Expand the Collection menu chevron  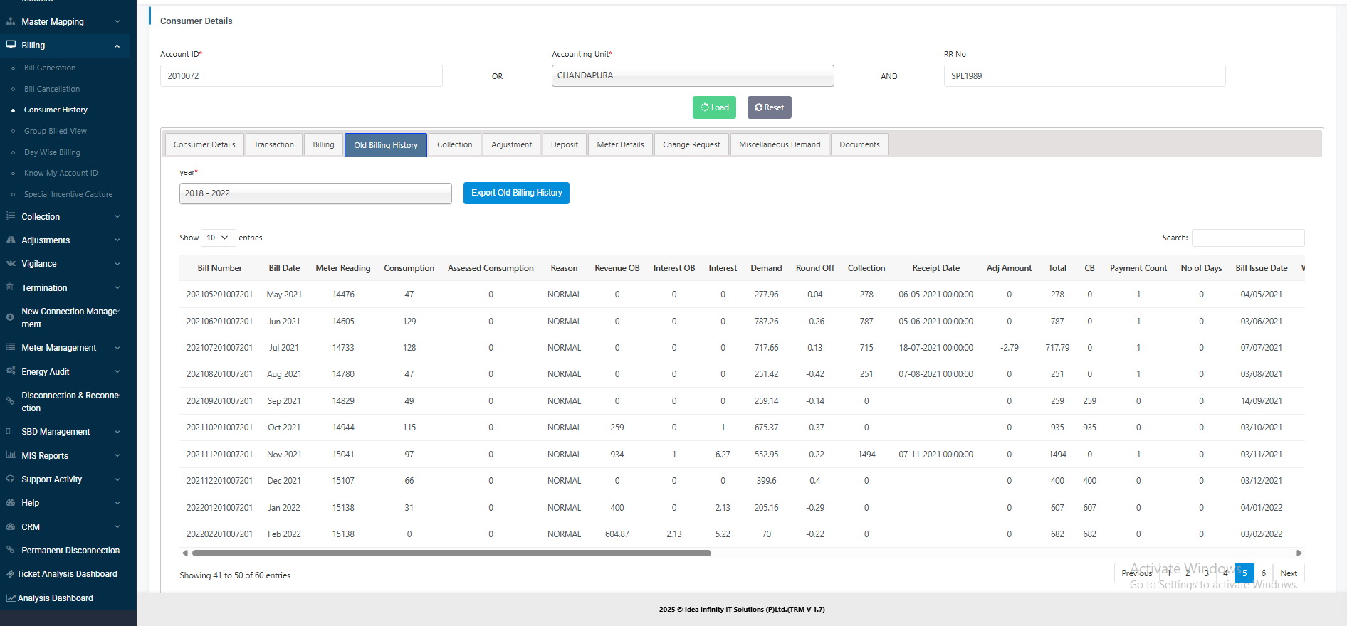point(117,216)
